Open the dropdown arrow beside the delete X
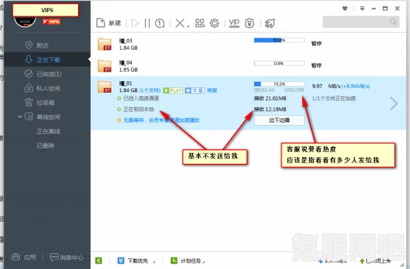 [188, 26]
